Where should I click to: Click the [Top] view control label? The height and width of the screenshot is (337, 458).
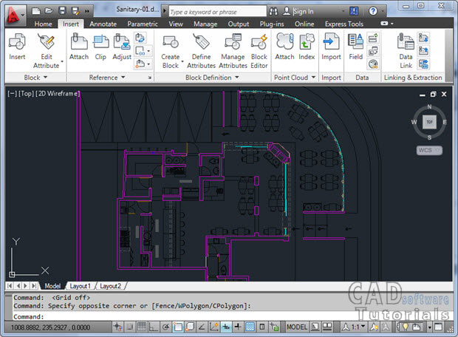26,94
